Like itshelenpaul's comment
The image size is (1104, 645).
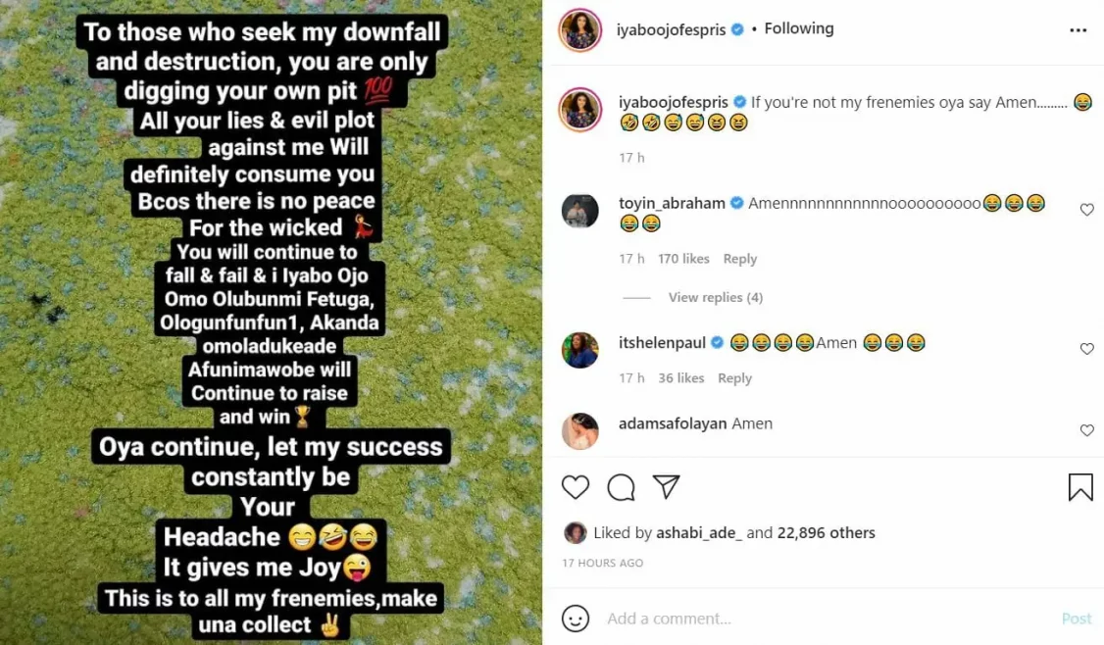1086,349
